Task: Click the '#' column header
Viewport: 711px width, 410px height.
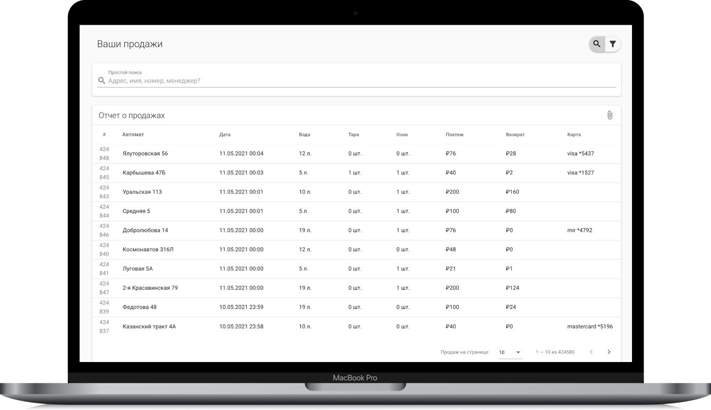Action: pyautogui.click(x=104, y=134)
